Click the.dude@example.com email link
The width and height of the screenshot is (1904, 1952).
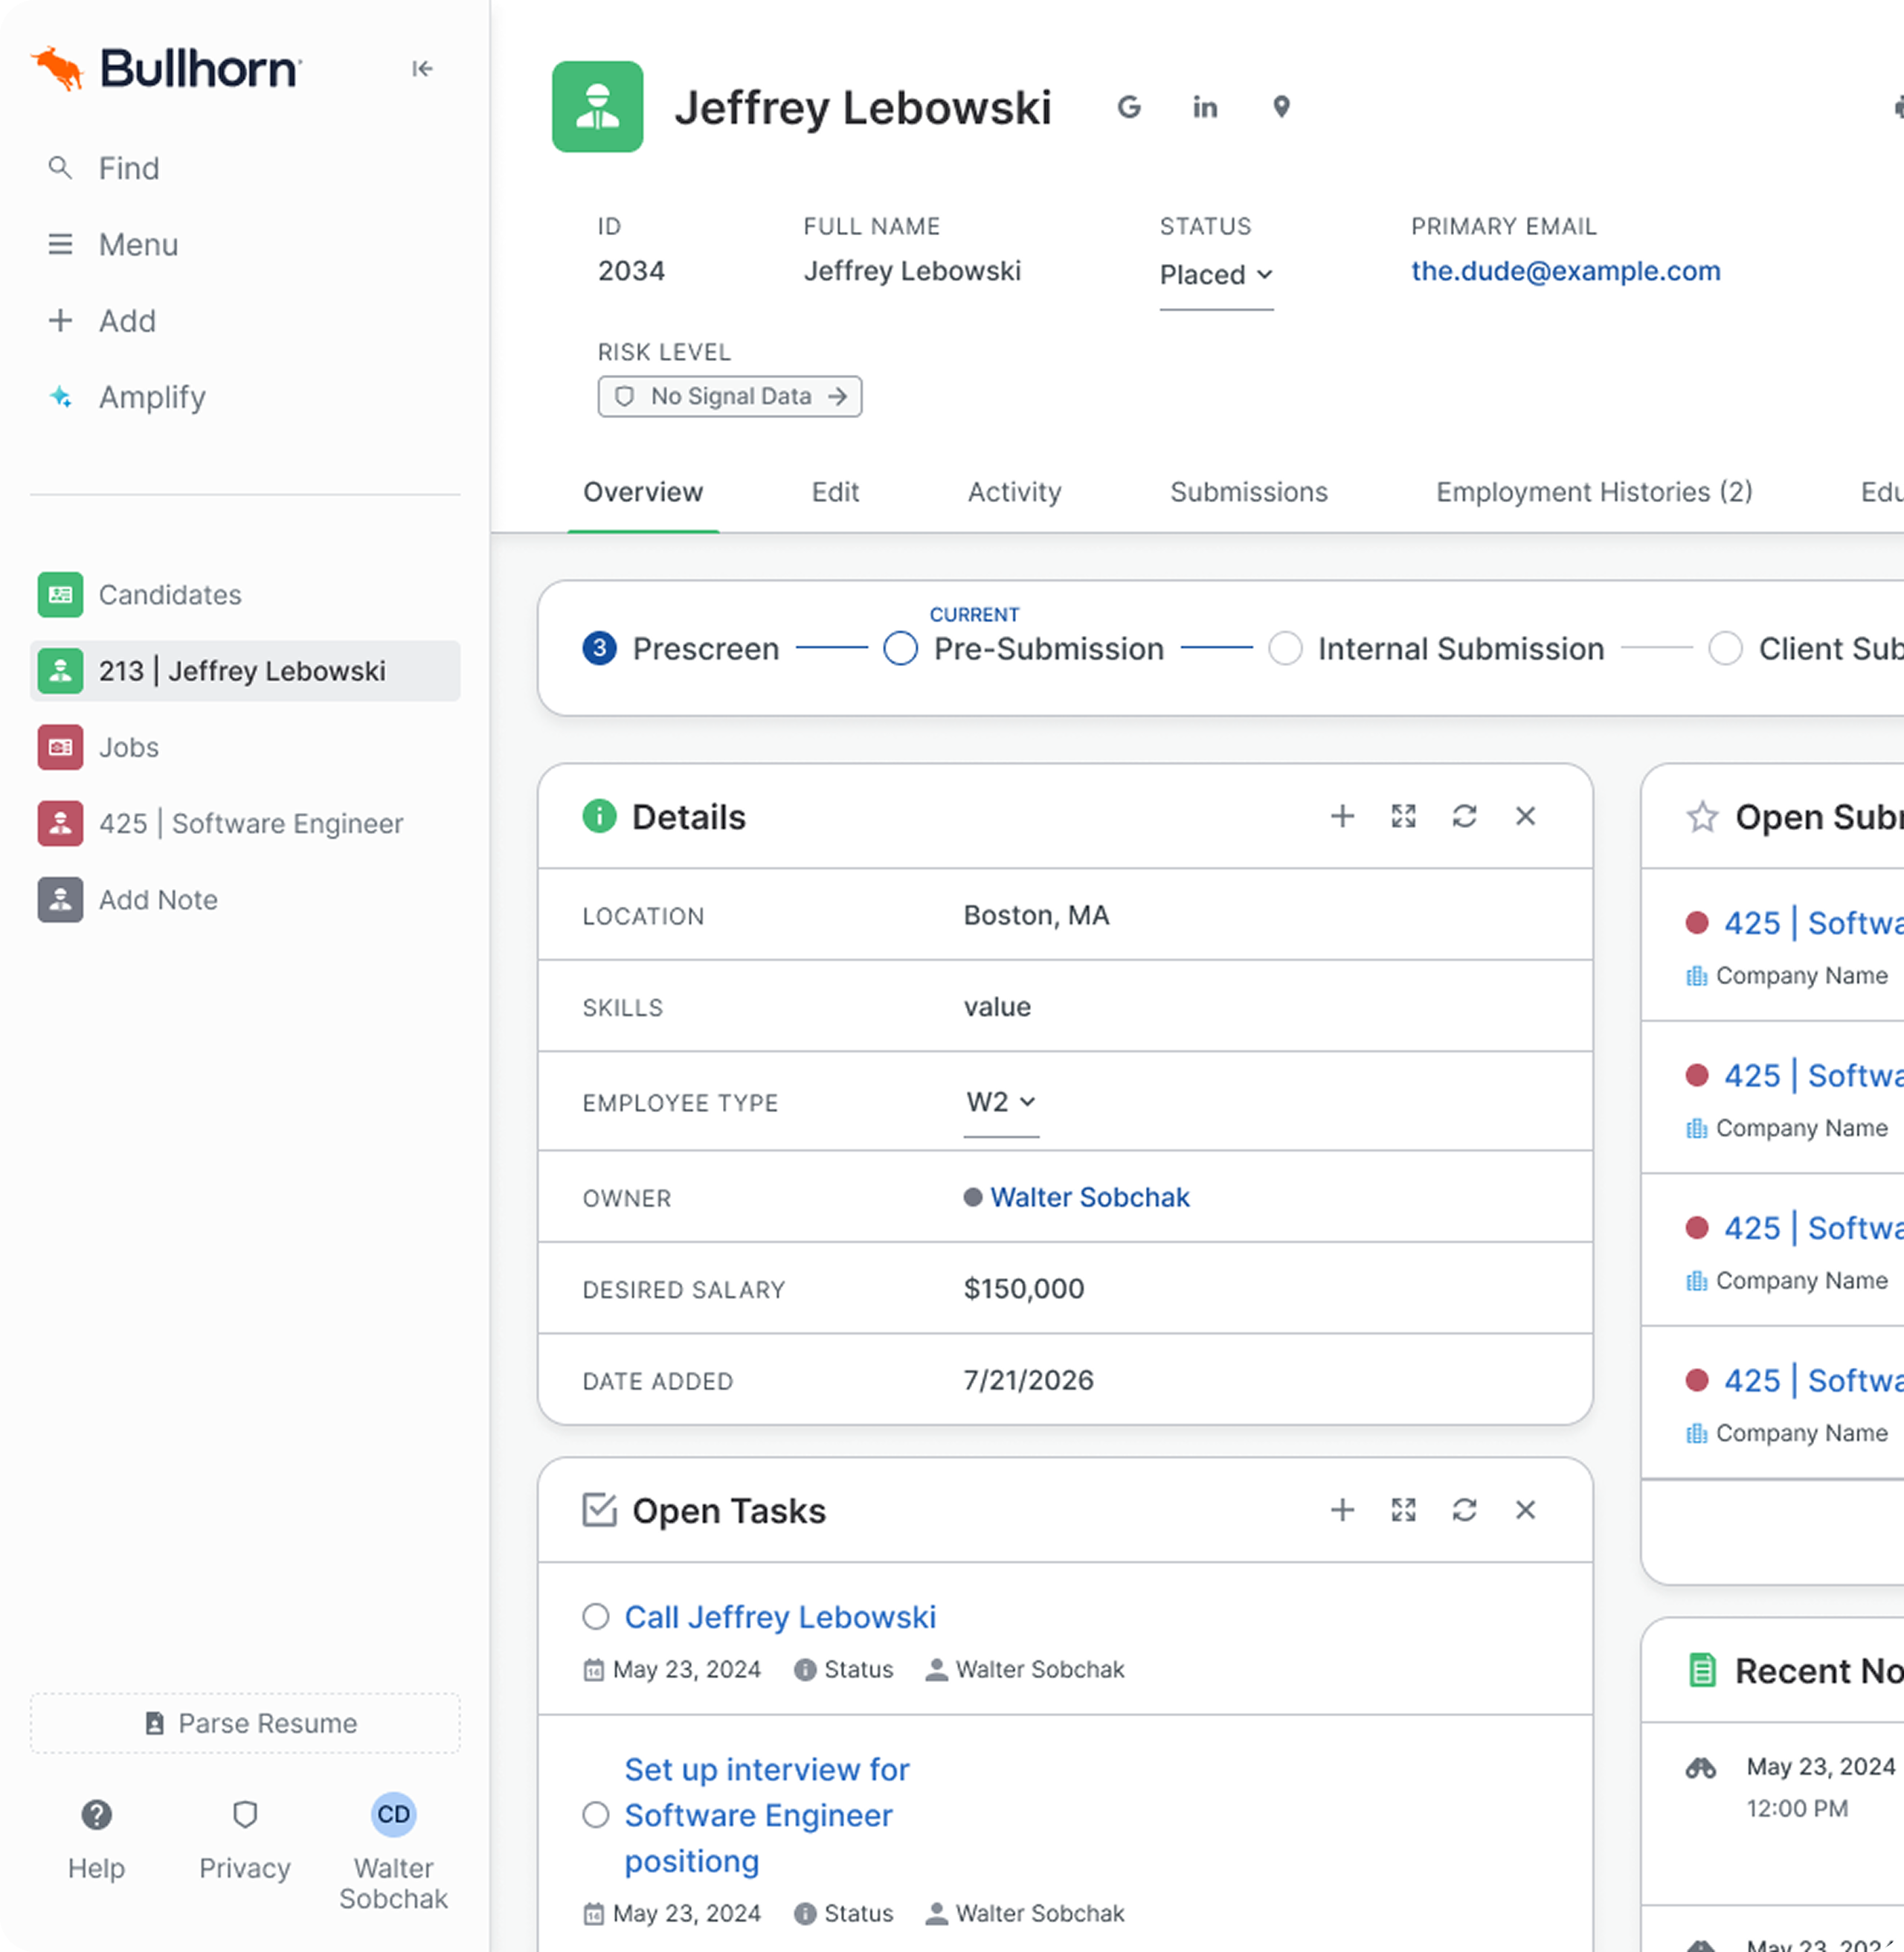coord(1565,271)
